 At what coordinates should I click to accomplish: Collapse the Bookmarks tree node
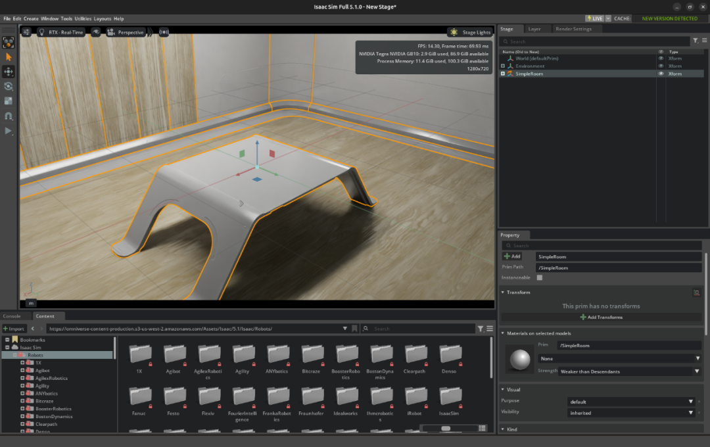pyautogui.click(x=7, y=340)
